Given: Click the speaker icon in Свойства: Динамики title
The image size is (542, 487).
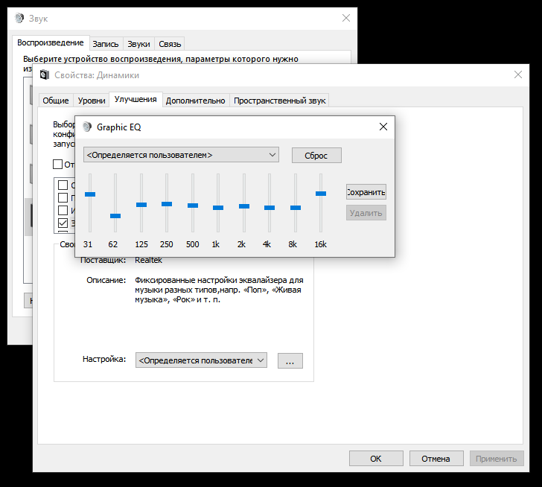Looking at the screenshot, I should 45,74.
